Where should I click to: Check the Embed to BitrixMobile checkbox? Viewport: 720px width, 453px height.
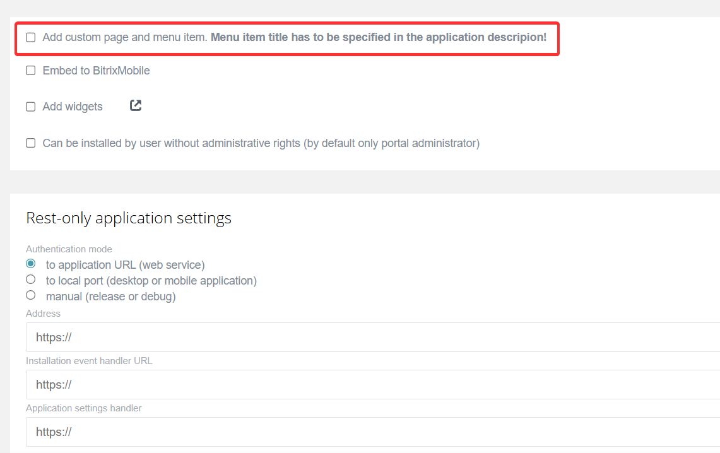31,71
